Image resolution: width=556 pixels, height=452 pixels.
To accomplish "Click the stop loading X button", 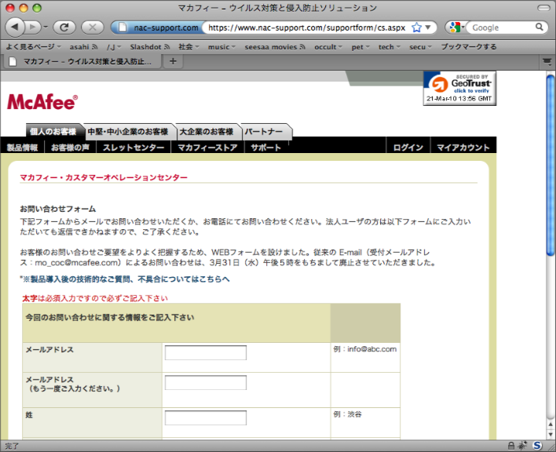I will tap(92, 27).
